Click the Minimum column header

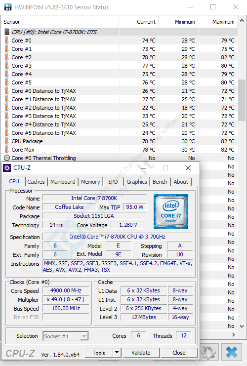[x=178, y=22]
